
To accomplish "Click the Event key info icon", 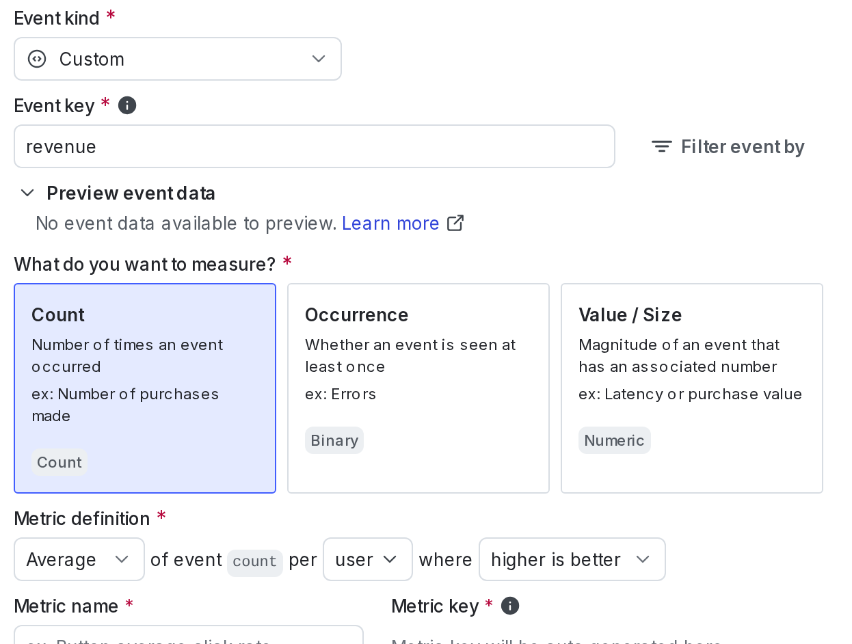I will [x=127, y=105].
